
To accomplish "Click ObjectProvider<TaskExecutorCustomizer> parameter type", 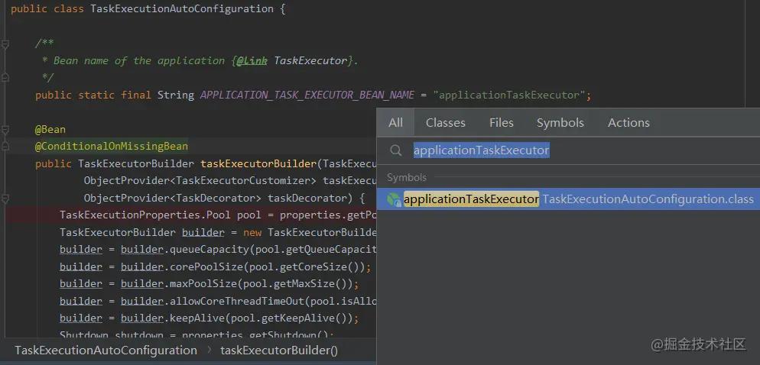I will (200, 180).
